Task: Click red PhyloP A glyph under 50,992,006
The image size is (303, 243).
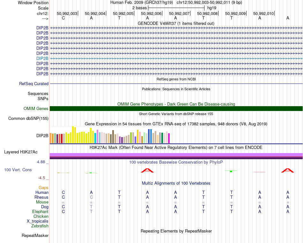Action: [x=147, y=170]
